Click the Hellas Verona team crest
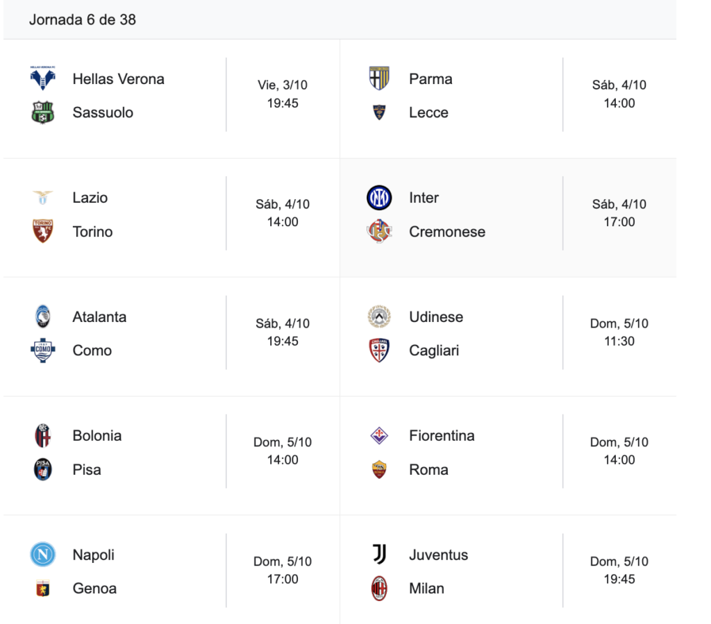711x624 pixels. 43,78
